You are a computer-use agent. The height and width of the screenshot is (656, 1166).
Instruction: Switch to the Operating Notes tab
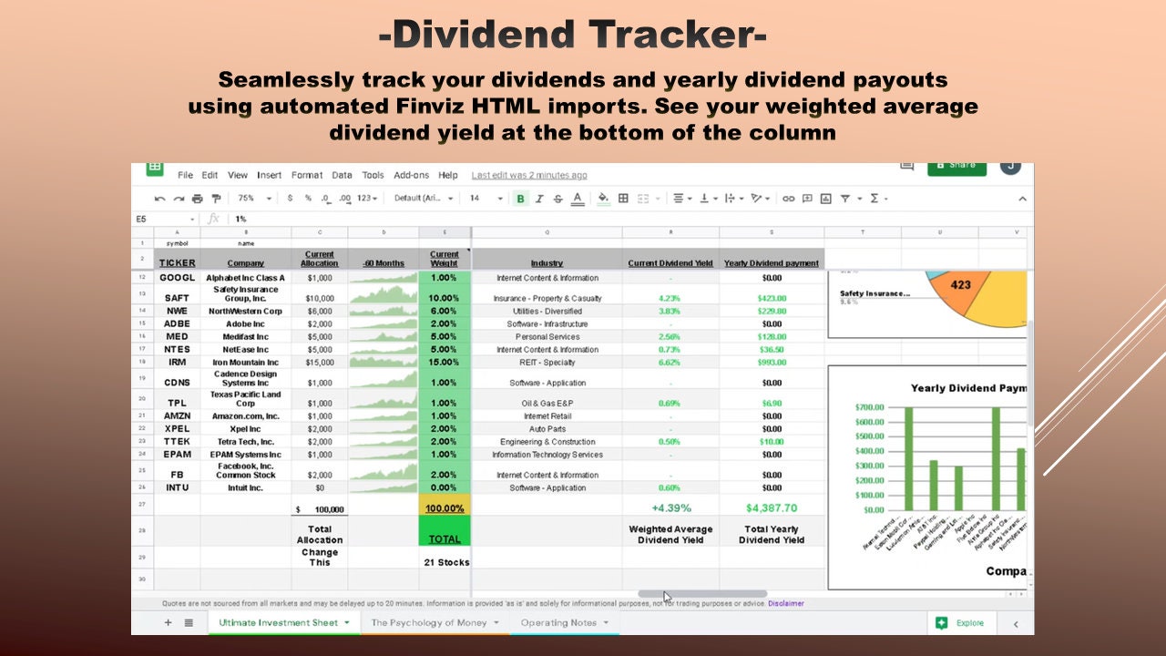click(564, 623)
